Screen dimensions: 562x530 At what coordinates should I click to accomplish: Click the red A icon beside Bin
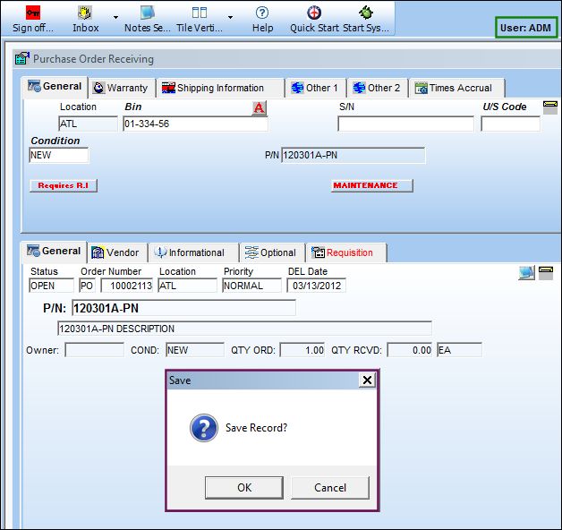260,108
